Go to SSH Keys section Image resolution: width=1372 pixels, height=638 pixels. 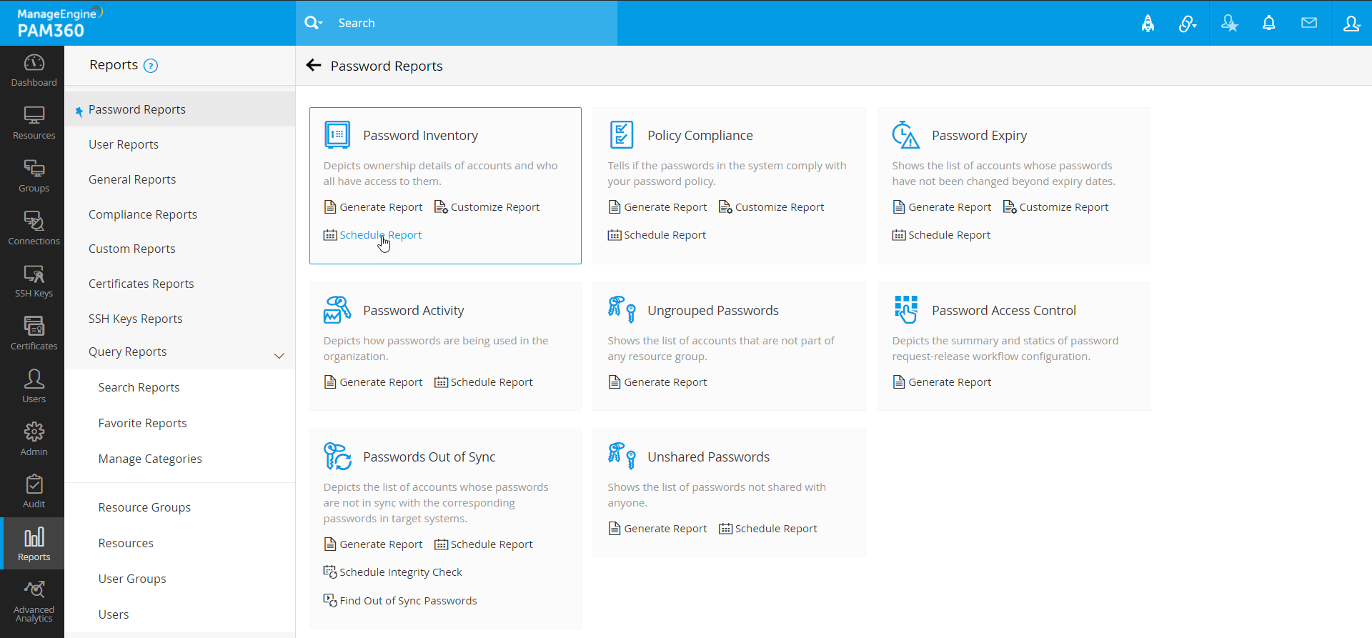coord(34,281)
